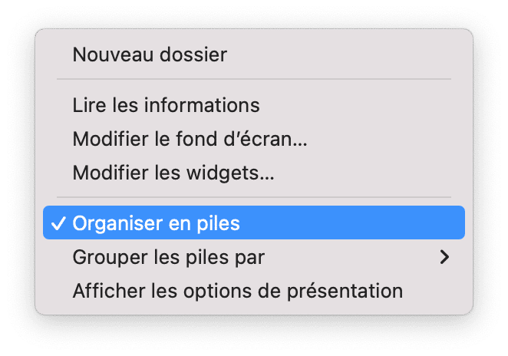Select Modifier les widgets…

[173, 173]
